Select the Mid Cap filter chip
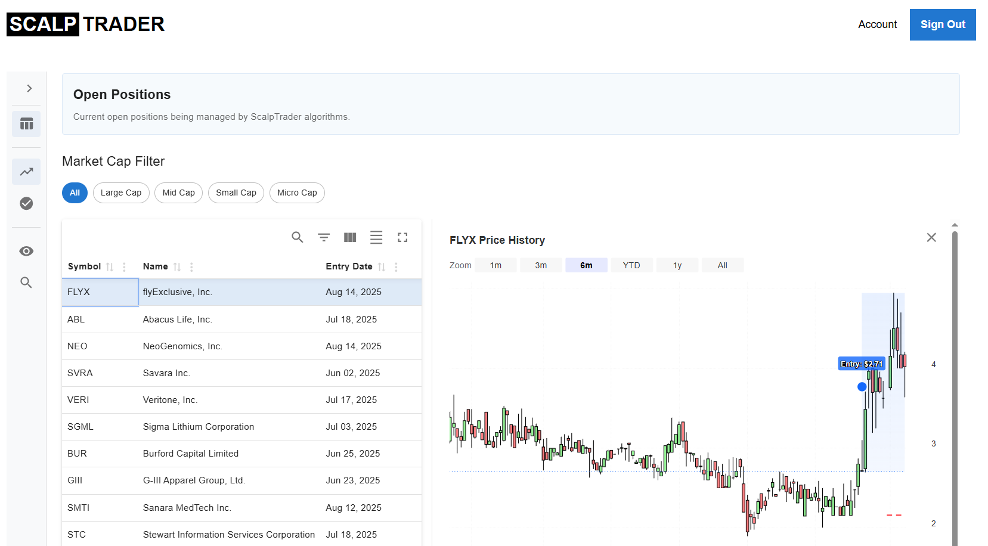Screen dimensions: 988x546 click(179, 193)
